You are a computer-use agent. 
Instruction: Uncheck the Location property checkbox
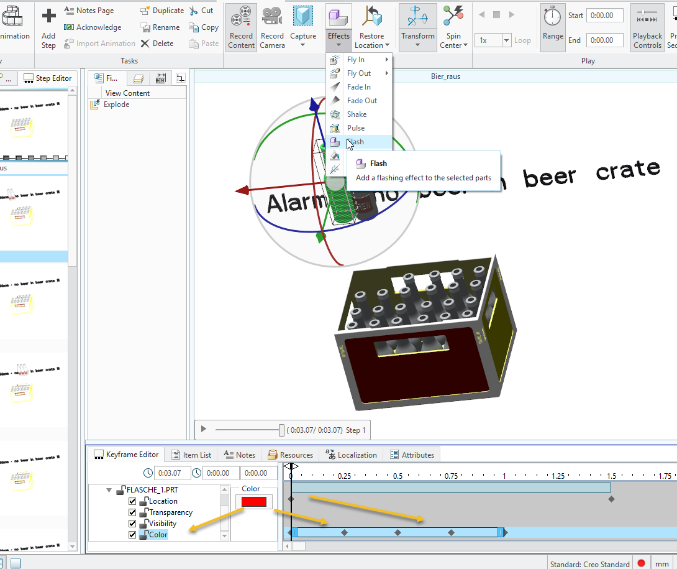tap(132, 501)
